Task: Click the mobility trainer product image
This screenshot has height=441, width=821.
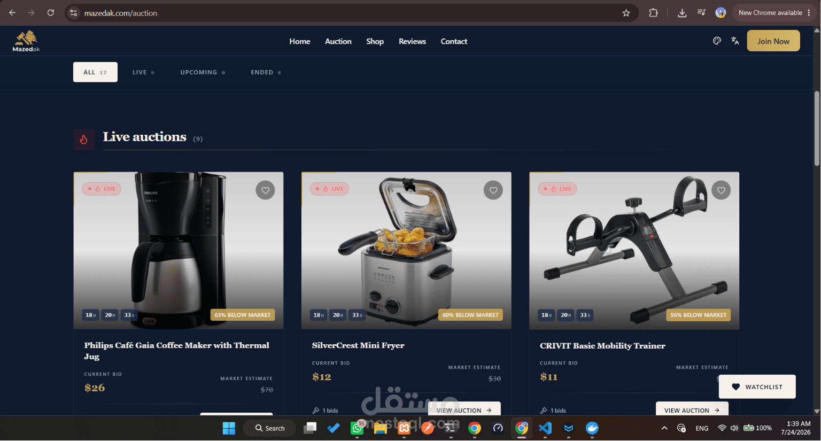Action: [x=634, y=250]
